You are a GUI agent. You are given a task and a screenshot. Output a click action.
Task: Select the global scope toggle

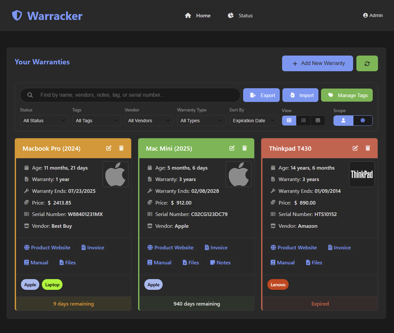(x=363, y=120)
